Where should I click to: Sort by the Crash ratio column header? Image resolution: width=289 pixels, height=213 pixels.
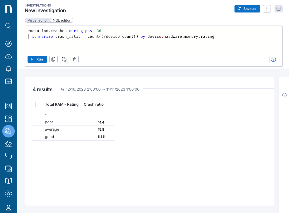[94, 105]
